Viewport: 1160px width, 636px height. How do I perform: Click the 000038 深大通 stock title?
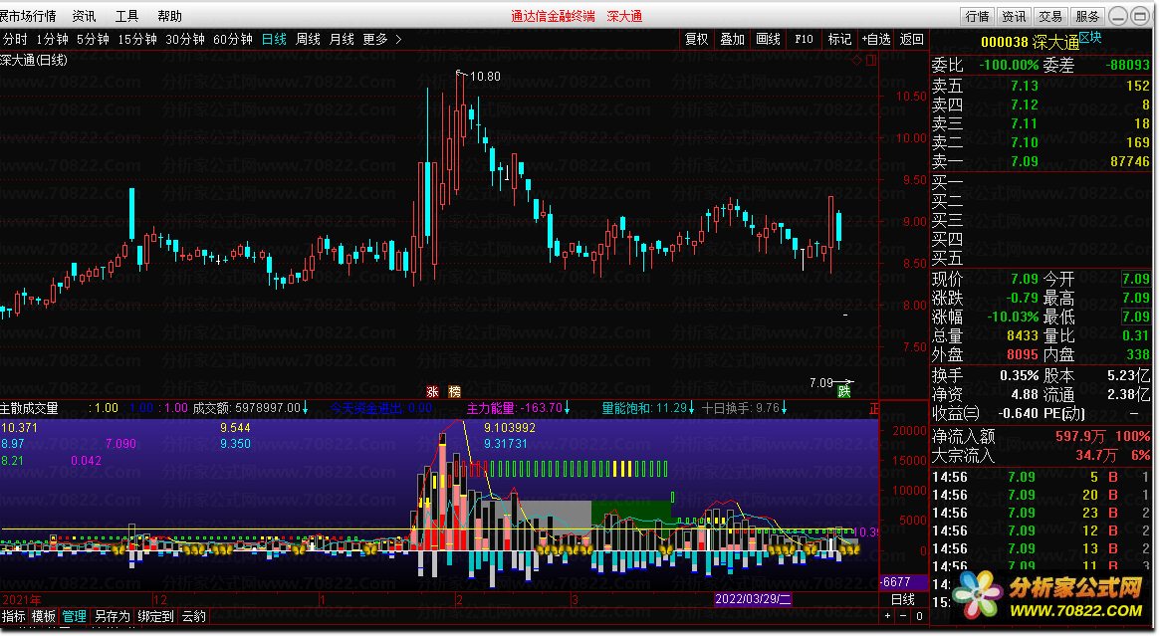1030,43
